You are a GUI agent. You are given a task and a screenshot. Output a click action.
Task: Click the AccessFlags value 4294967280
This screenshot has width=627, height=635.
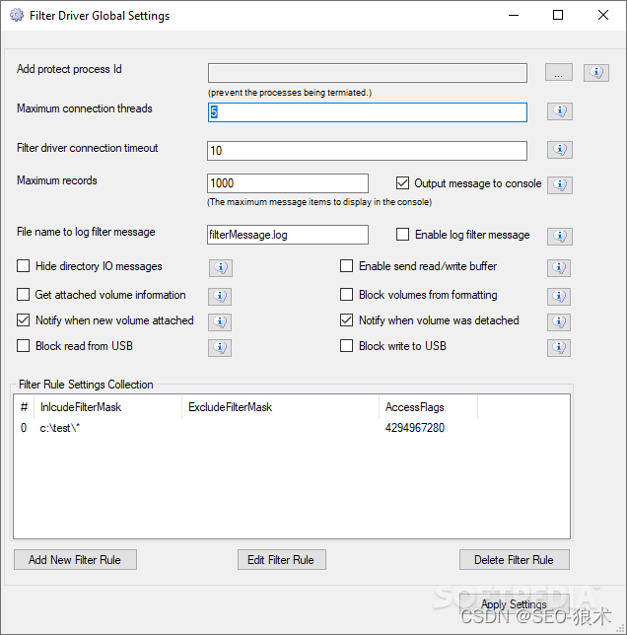click(x=415, y=428)
